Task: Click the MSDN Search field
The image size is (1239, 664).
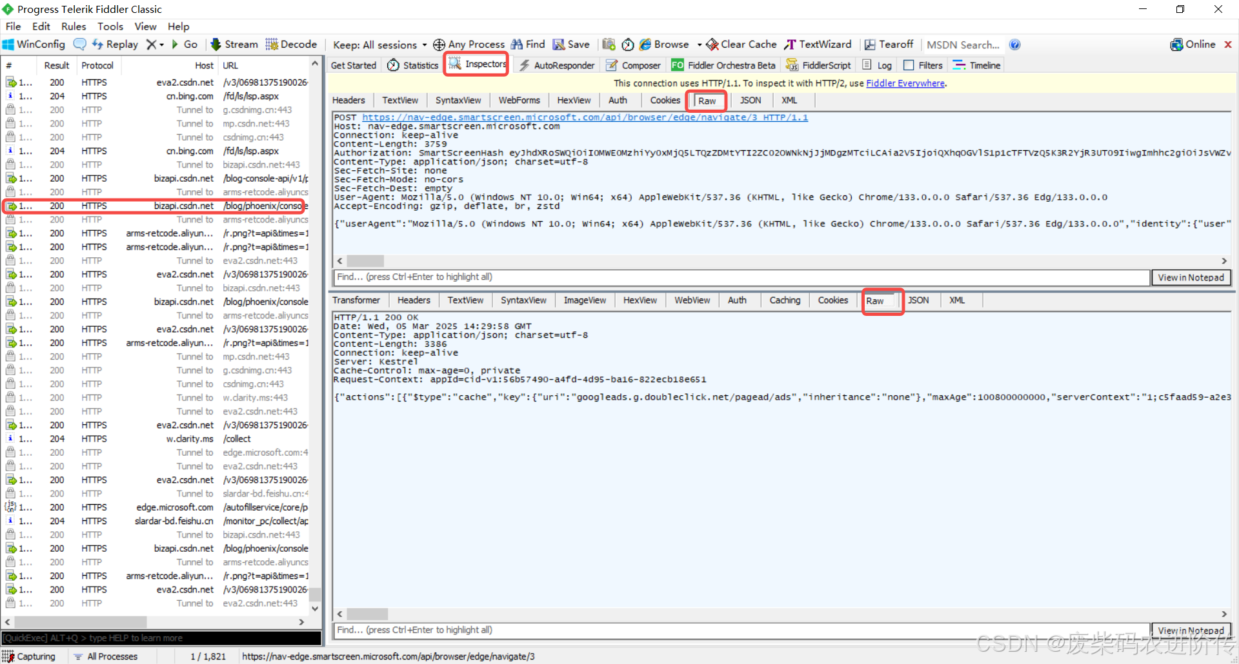Action: 963,44
